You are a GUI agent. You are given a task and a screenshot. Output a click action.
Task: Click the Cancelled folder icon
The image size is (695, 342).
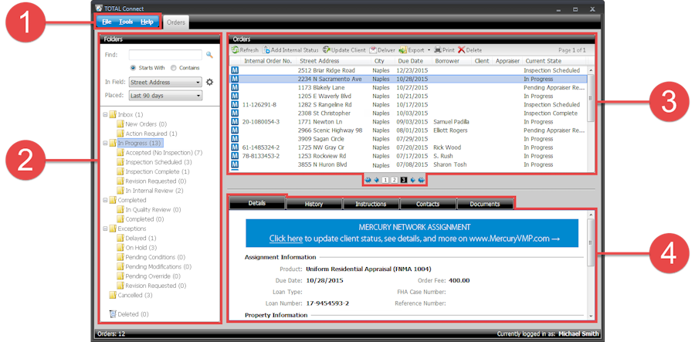[x=113, y=295]
